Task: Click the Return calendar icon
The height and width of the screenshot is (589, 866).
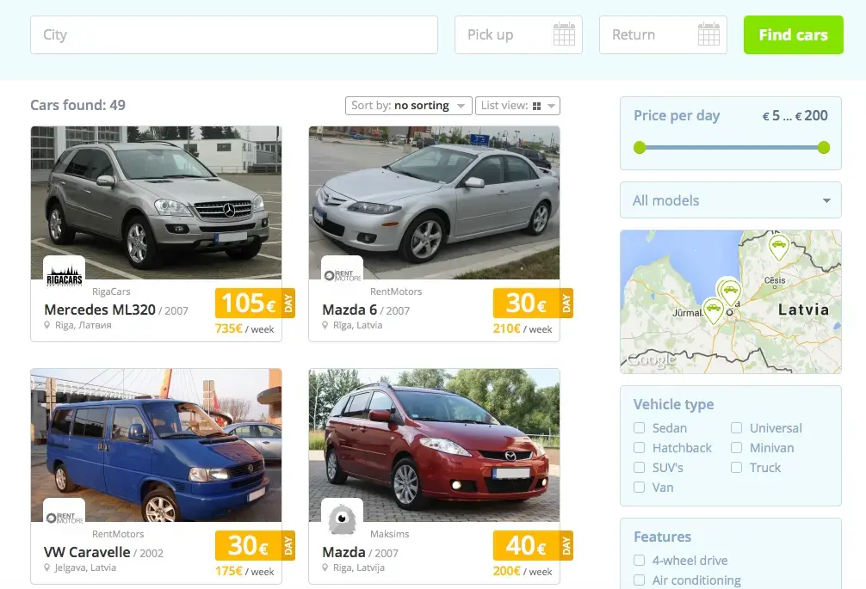Action: click(x=708, y=34)
